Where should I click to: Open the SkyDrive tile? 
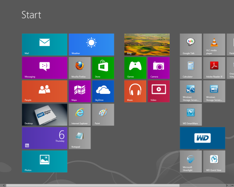(103, 91)
